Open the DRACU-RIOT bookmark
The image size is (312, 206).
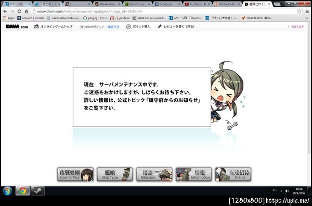(257, 18)
